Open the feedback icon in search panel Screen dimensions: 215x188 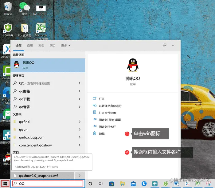point(165,46)
